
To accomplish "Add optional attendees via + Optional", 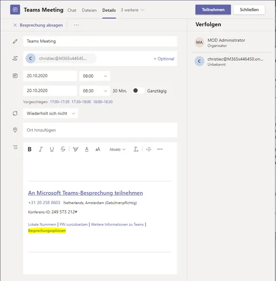I will (x=164, y=59).
